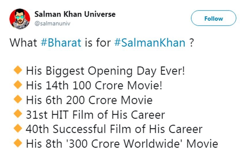This screenshot has width=245, height=162.
Task: Click the '31st HIT Film of His Career' line
Action: point(95,115)
